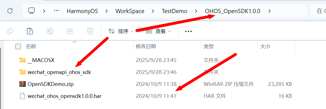Screen dimensions: 326x109
Task: Sort by the 修改日期 column header
Action: pos(146,46)
